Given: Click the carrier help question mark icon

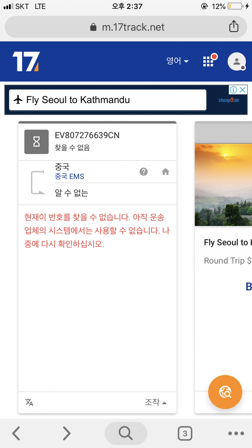Looking at the screenshot, I should (143, 172).
